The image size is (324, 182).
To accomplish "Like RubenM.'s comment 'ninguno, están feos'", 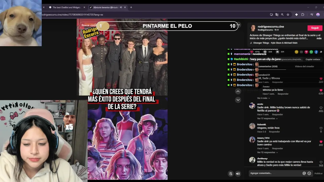I will point(321,128).
